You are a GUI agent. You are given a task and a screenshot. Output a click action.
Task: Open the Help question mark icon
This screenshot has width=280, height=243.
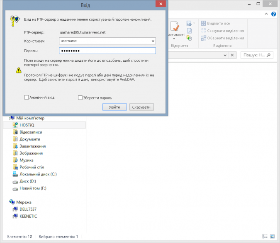pyautogui.click(x=274, y=14)
